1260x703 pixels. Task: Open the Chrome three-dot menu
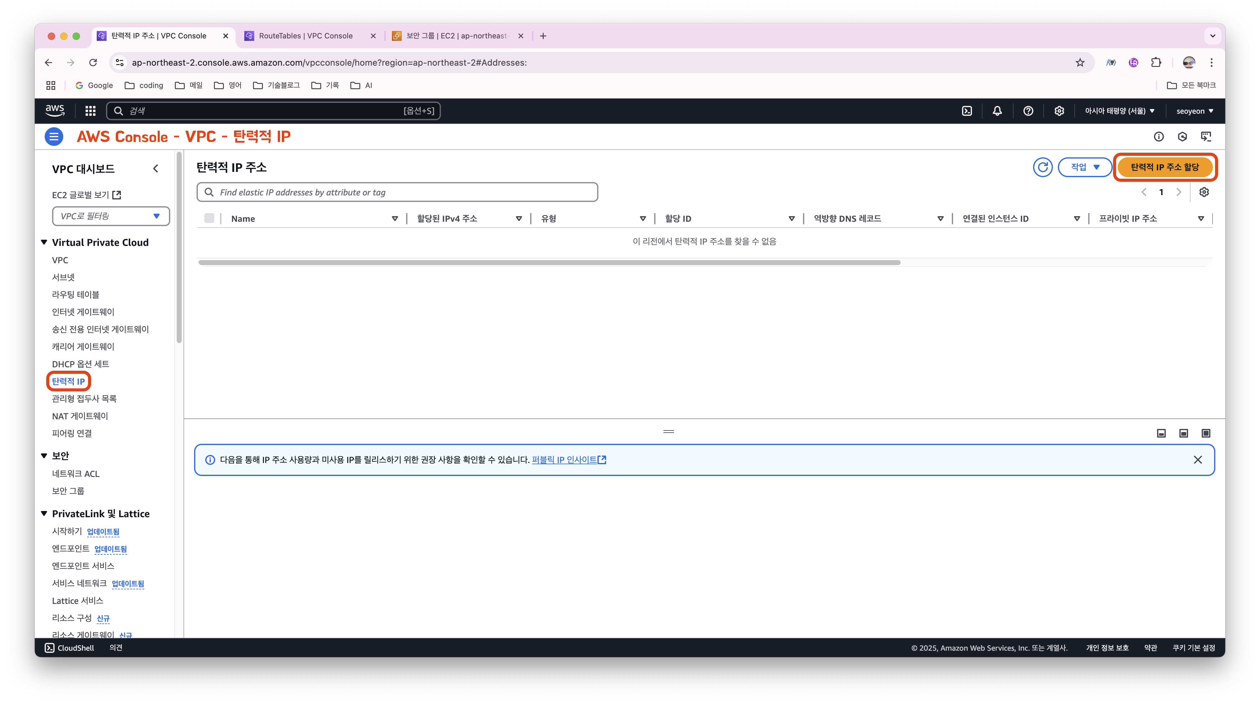click(x=1212, y=63)
